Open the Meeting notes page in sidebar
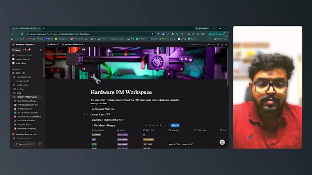The width and height of the screenshot is (312, 175). click(x=21, y=85)
